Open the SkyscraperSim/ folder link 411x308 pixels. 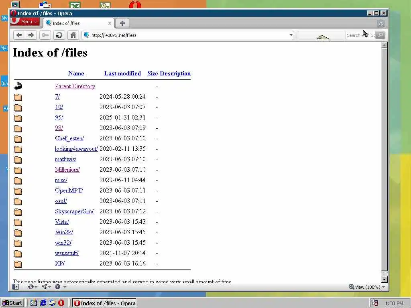coord(74,211)
